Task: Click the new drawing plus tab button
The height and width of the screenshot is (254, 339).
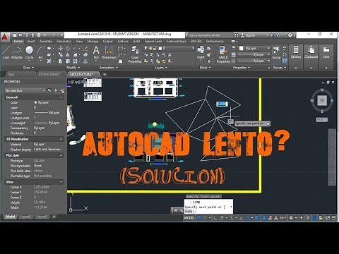Action: pos(105,74)
